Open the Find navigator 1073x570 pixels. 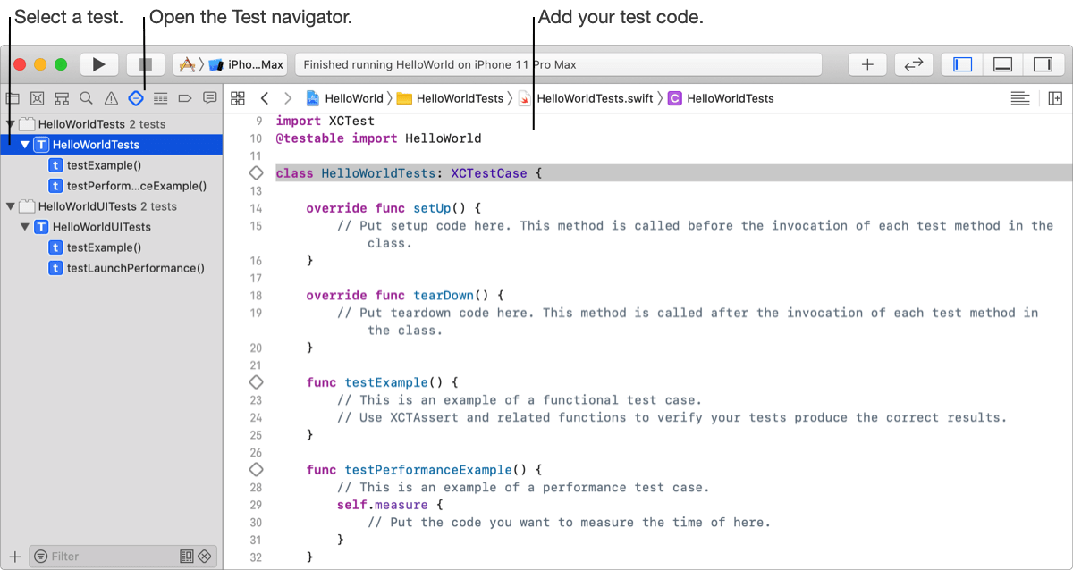pyautogui.click(x=86, y=98)
